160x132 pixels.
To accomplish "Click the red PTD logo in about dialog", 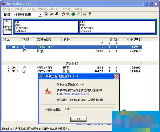I will click(48, 91).
